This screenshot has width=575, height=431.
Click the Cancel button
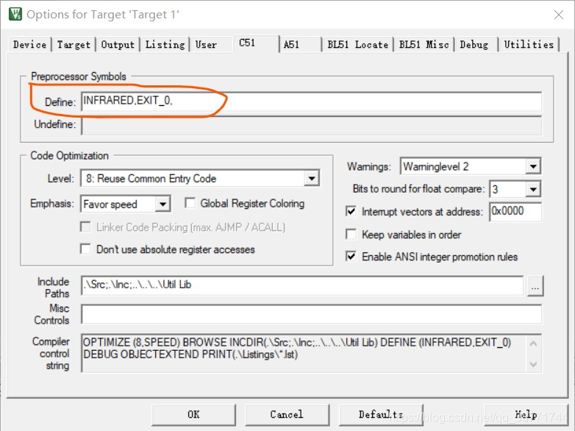(287, 415)
